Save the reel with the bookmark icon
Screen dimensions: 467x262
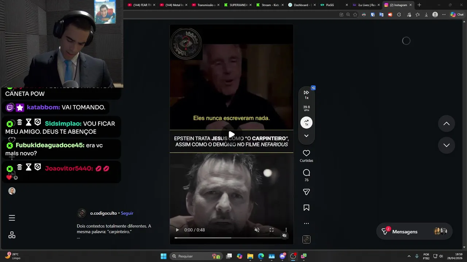tap(306, 208)
